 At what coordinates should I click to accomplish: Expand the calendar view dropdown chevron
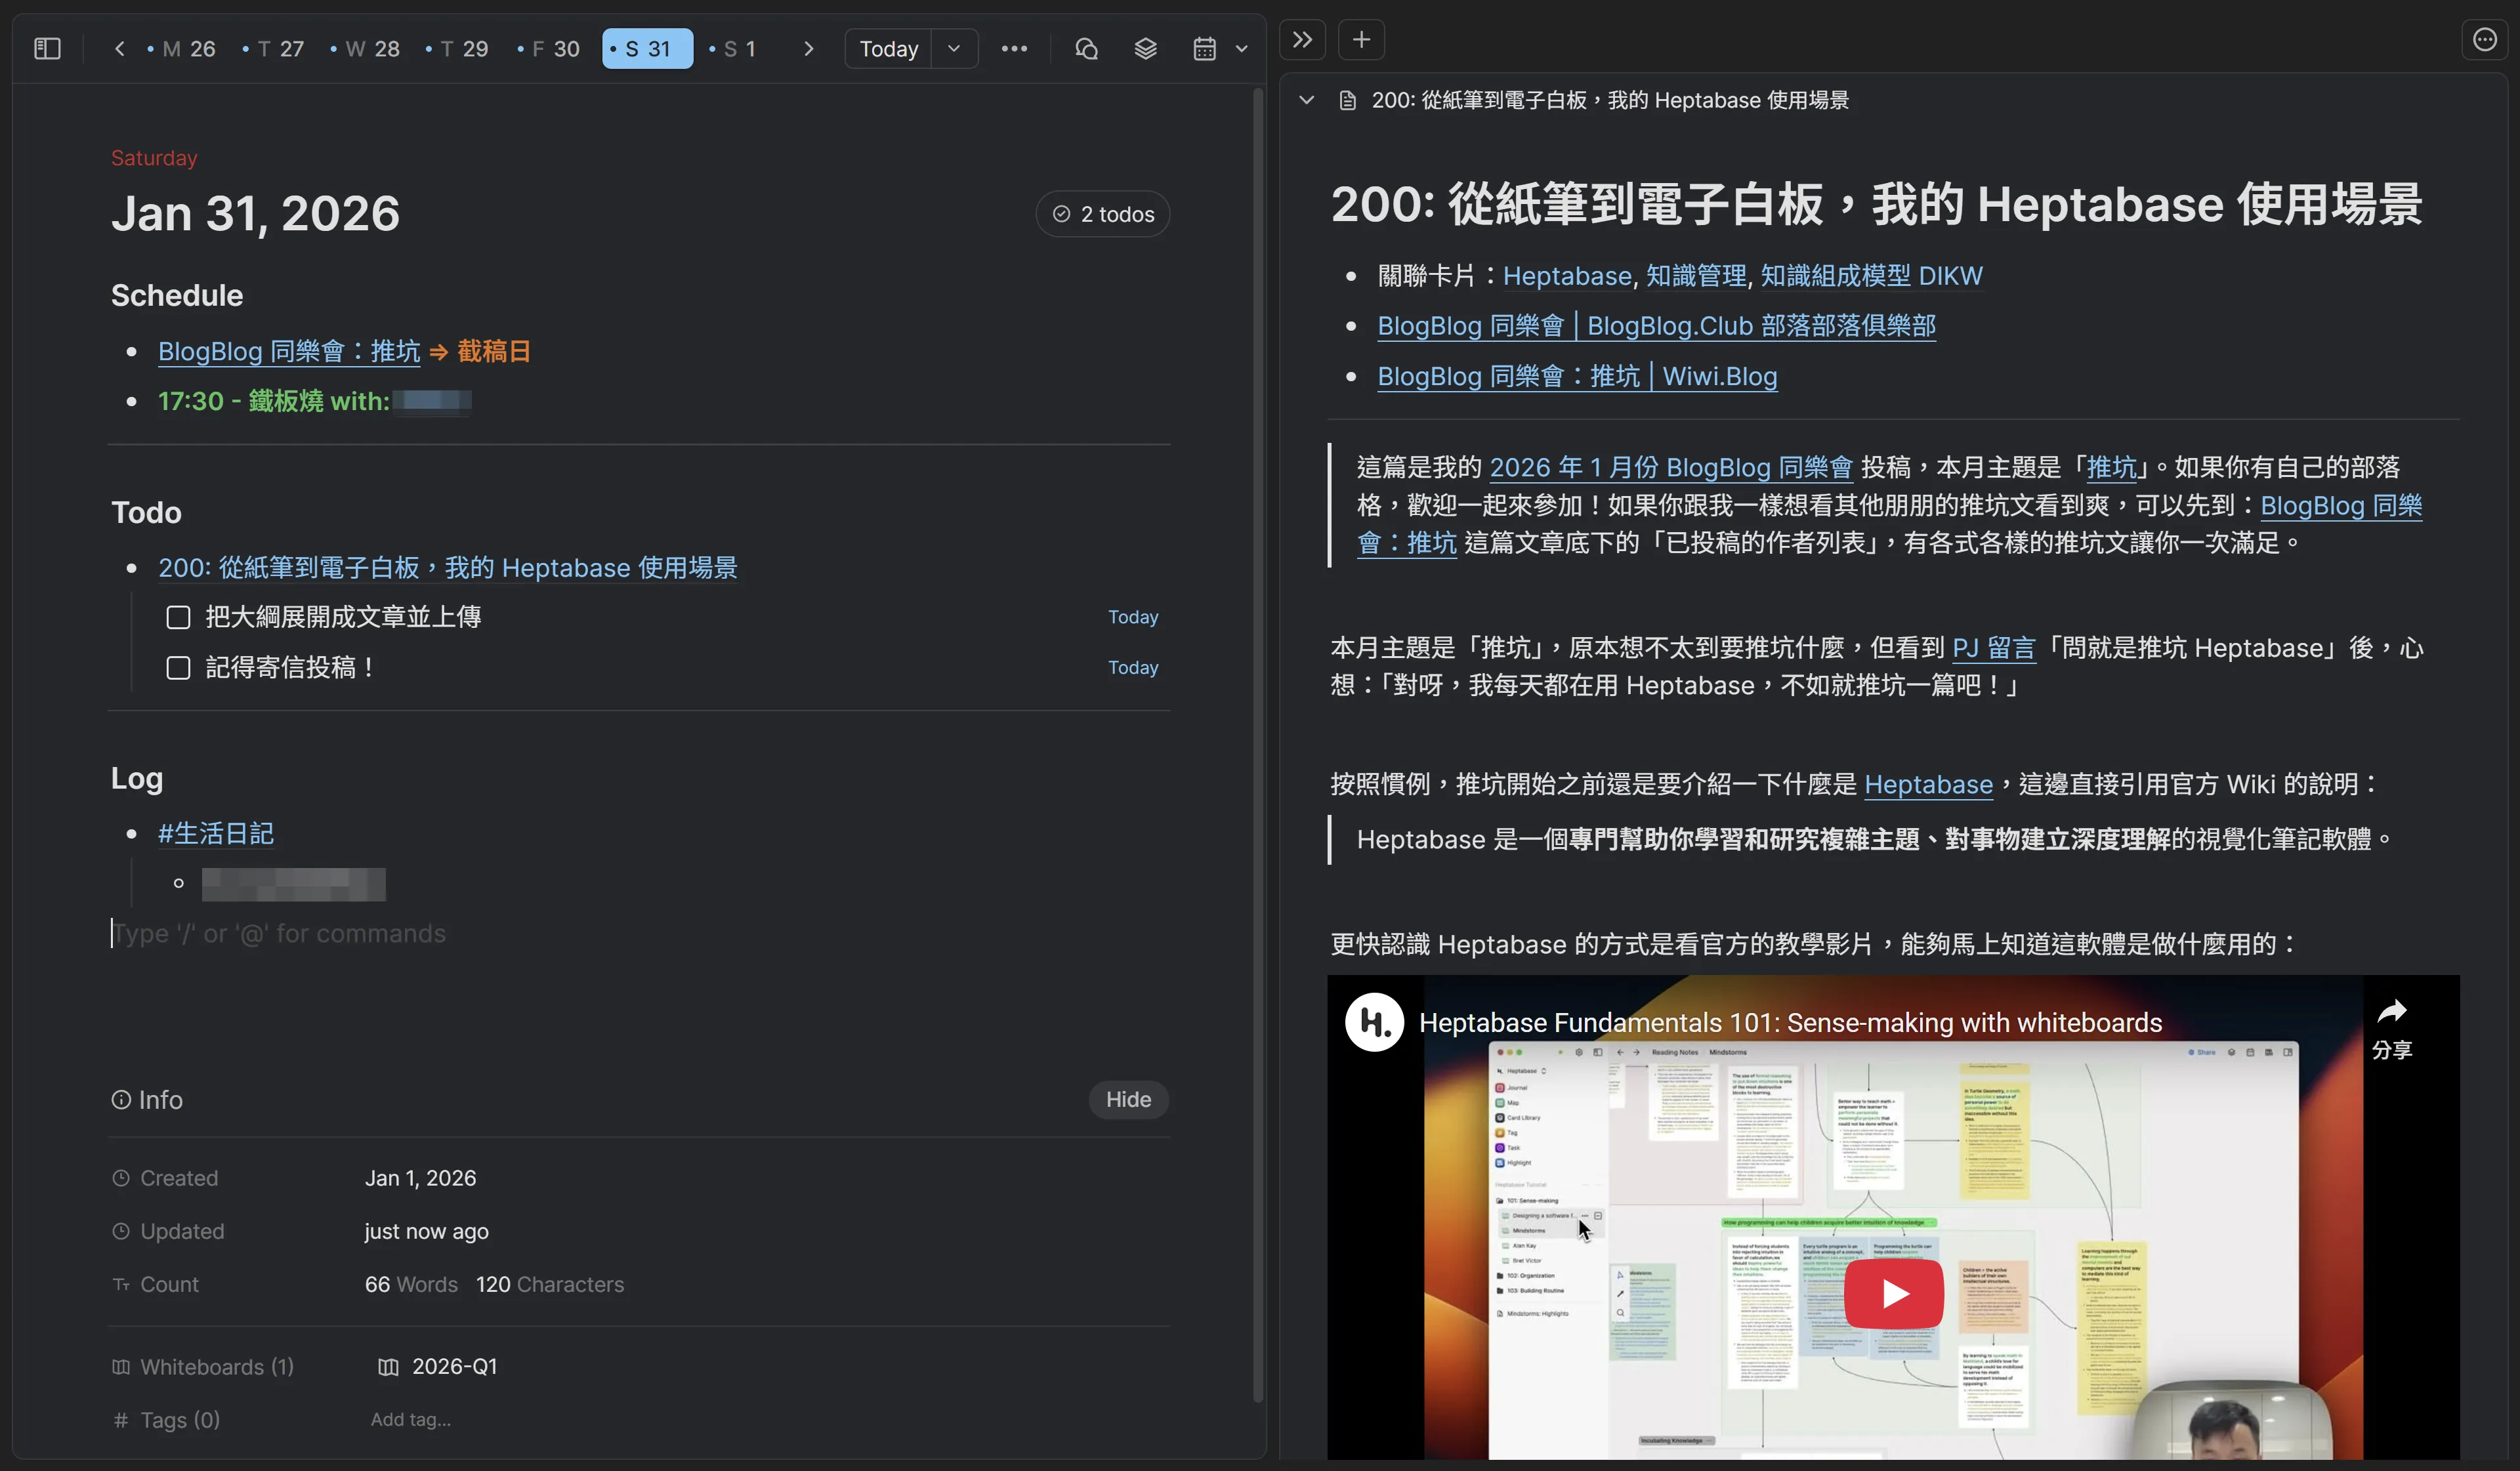pyautogui.click(x=1241, y=48)
